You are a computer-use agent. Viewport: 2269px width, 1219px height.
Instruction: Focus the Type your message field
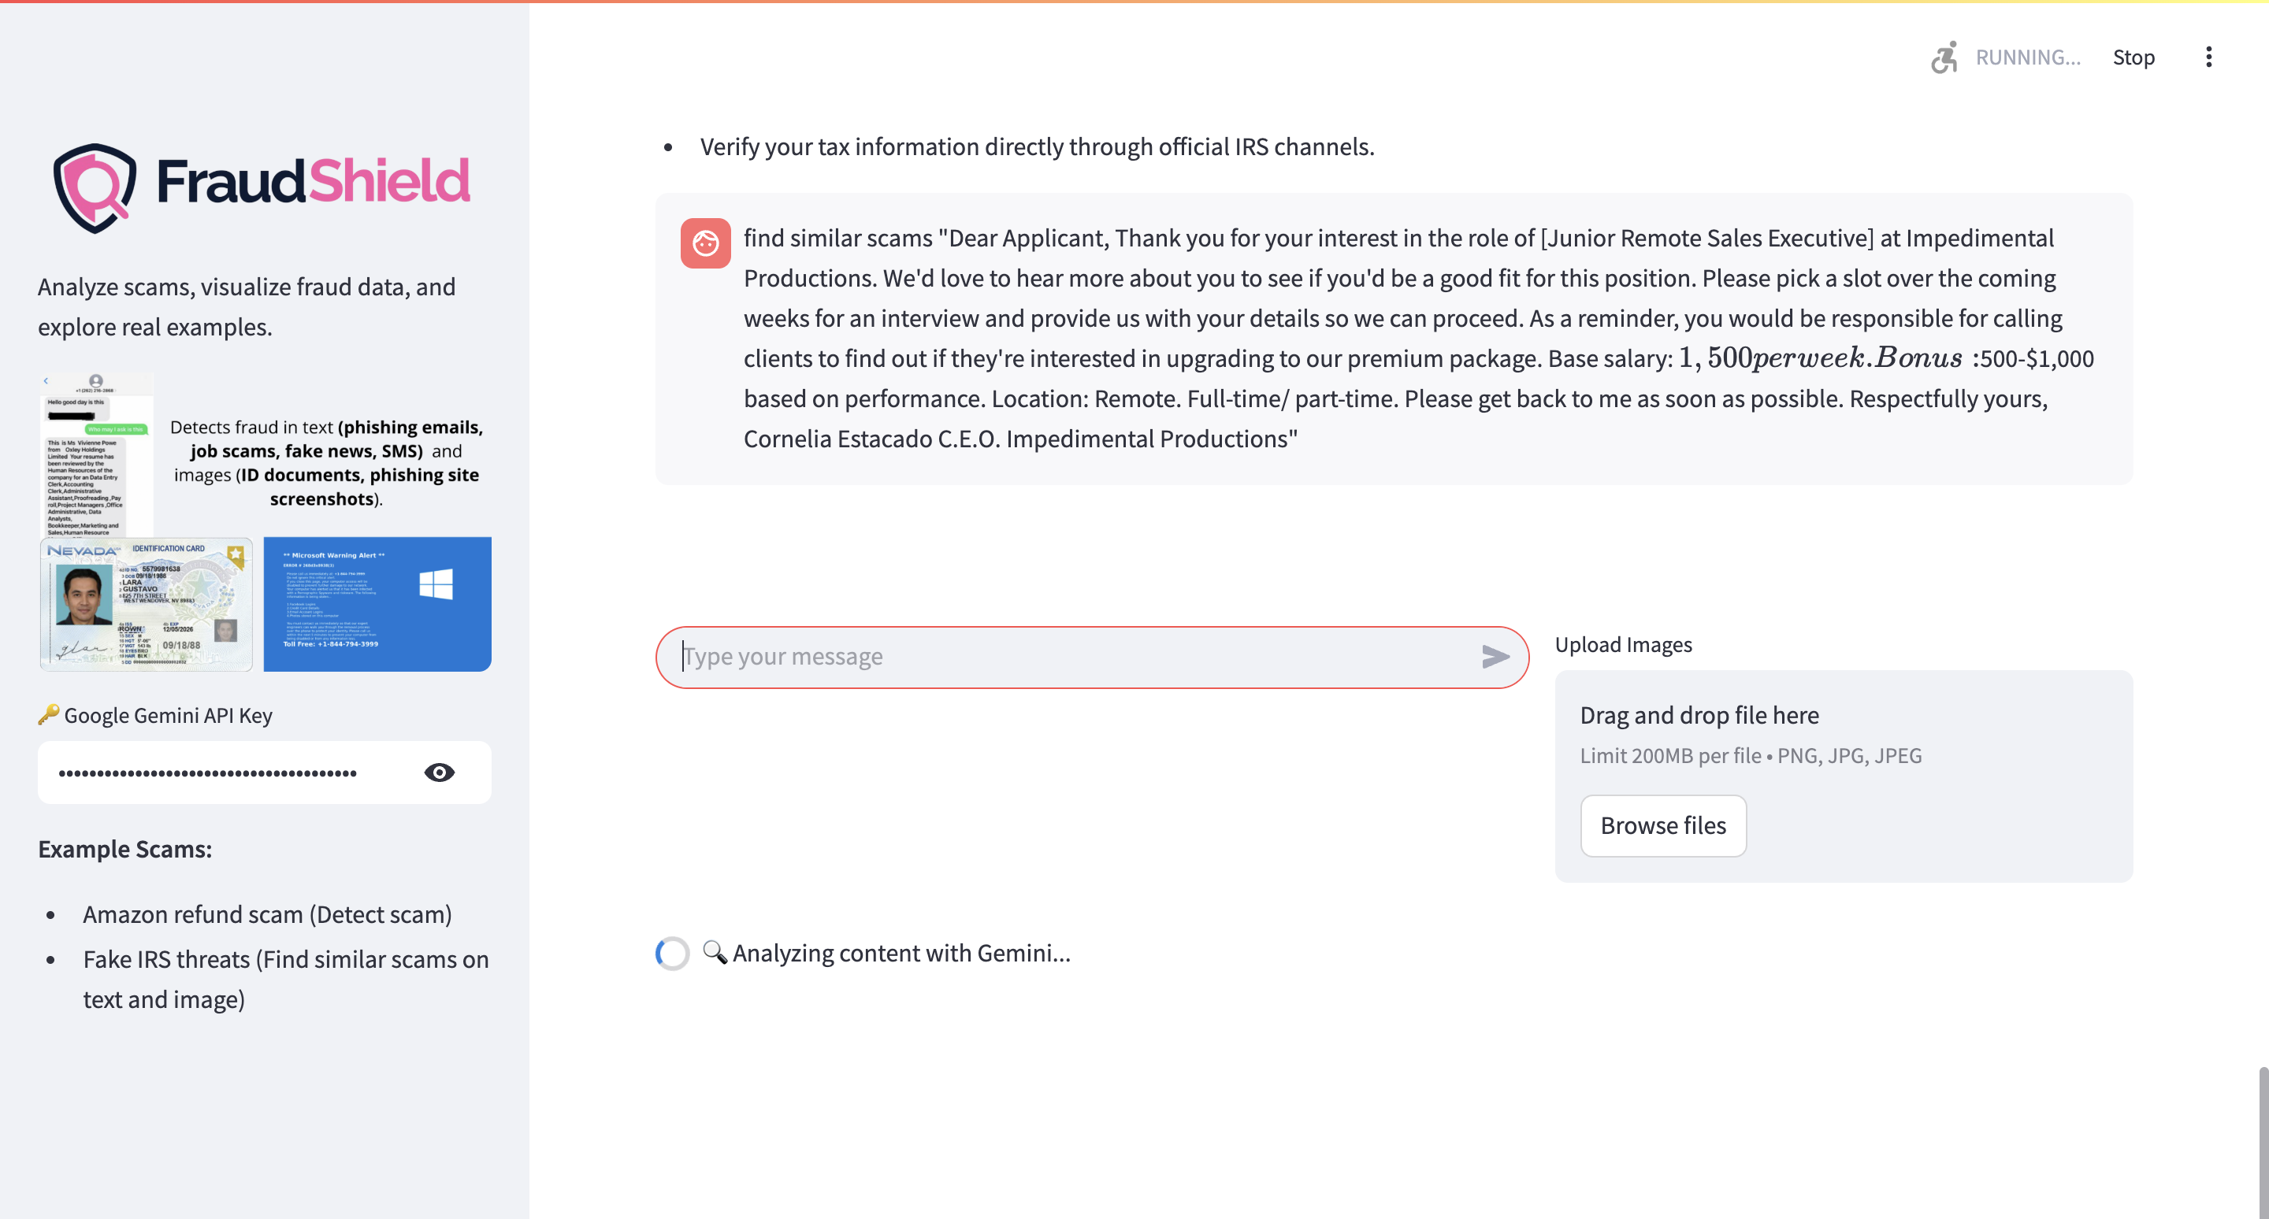pos(1075,657)
